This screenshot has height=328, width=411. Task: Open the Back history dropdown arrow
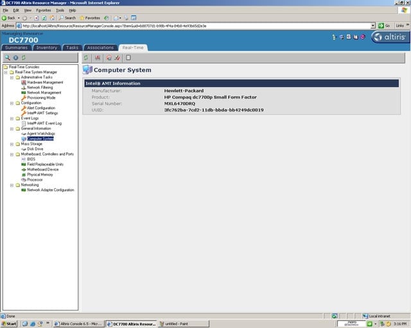(19, 18)
